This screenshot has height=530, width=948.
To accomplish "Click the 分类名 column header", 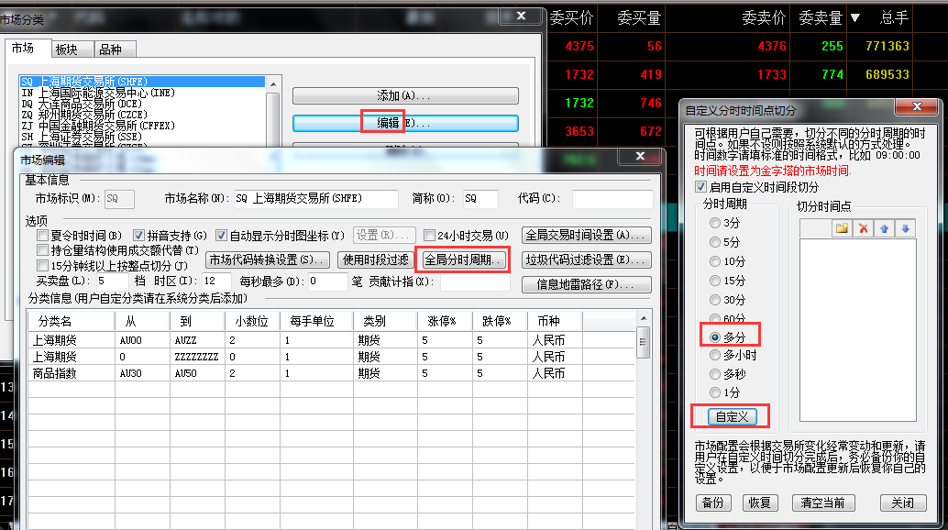I will click(71, 322).
